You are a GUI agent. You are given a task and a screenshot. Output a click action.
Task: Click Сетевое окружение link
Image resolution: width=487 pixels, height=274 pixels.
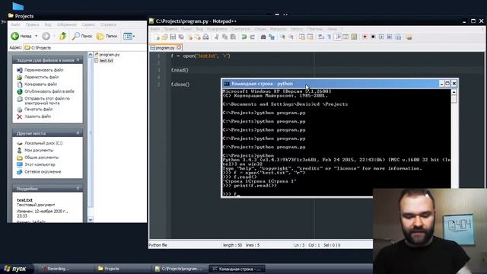tap(43, 172)
